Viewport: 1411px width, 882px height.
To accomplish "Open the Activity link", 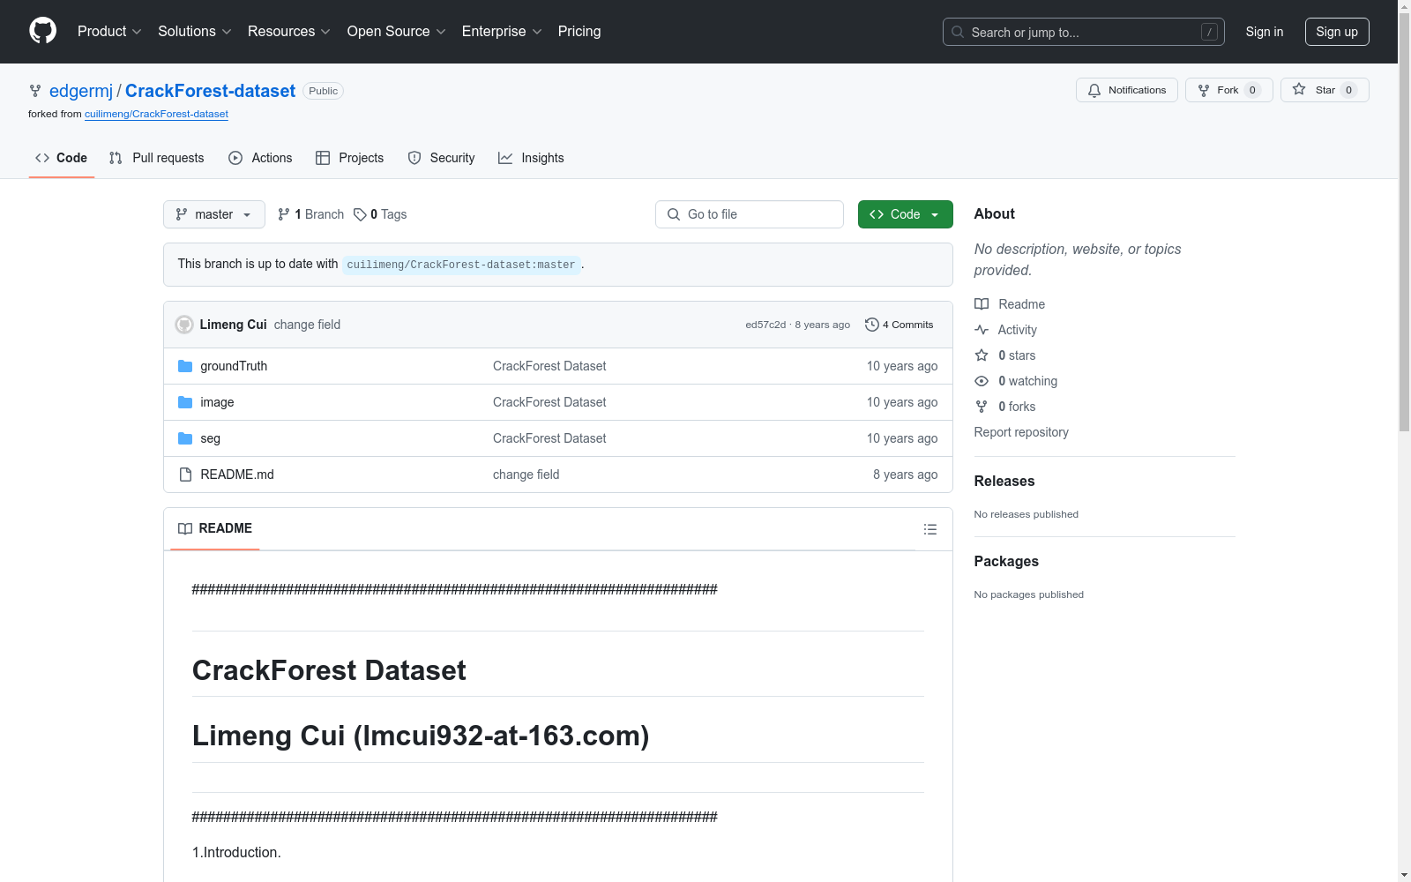I will [x=1005, y=330].
